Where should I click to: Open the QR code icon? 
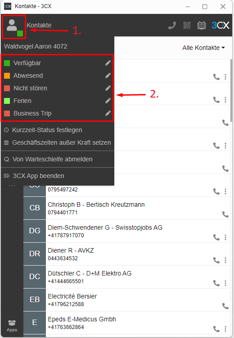[187, 26]
